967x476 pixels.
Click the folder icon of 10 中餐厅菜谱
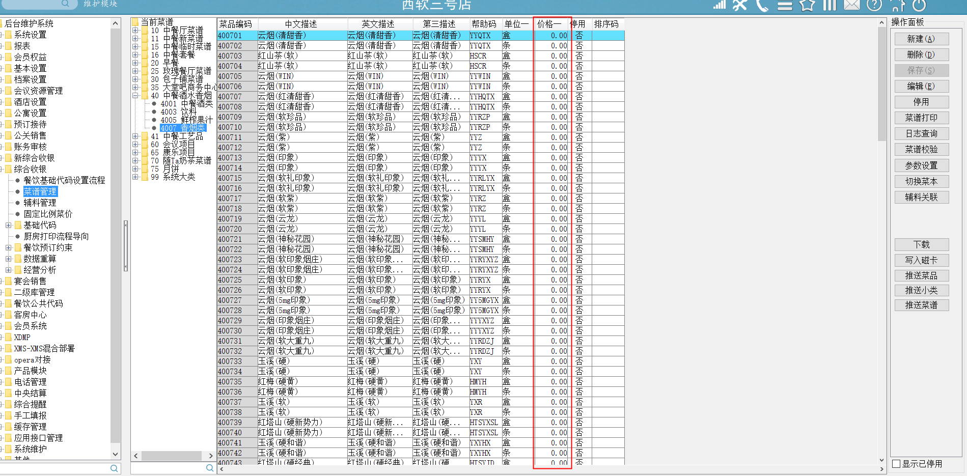pos(145,31)
